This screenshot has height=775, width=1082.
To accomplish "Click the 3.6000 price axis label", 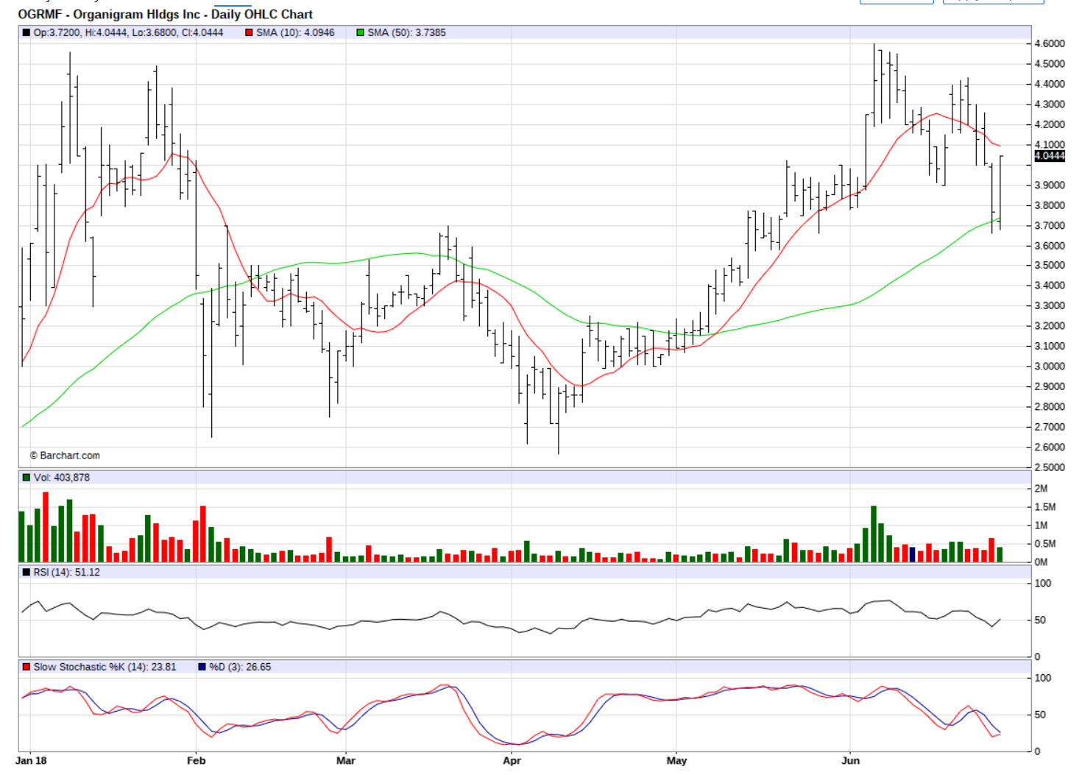I will [x=1050, y=246].
